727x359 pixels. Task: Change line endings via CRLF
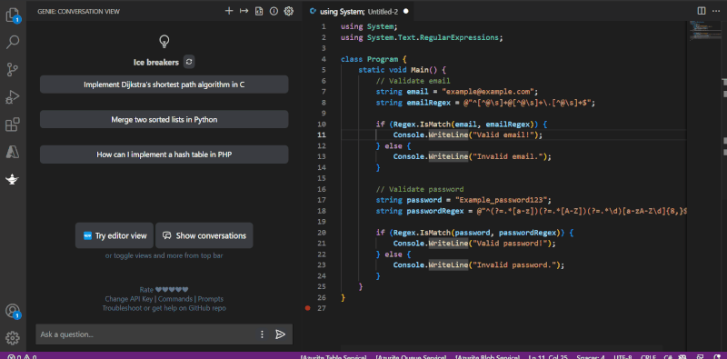pyautogui.click(x=648, y=357)
